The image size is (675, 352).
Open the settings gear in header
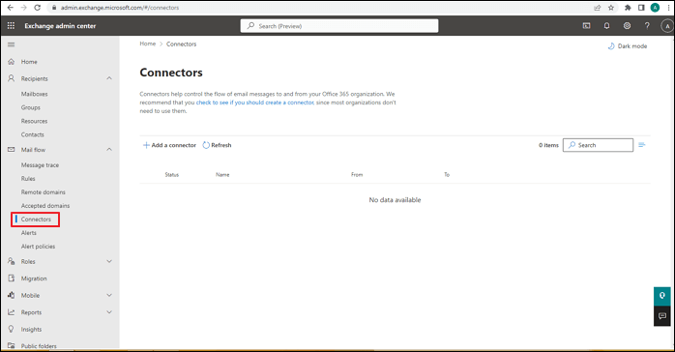(x=627, y=26)
